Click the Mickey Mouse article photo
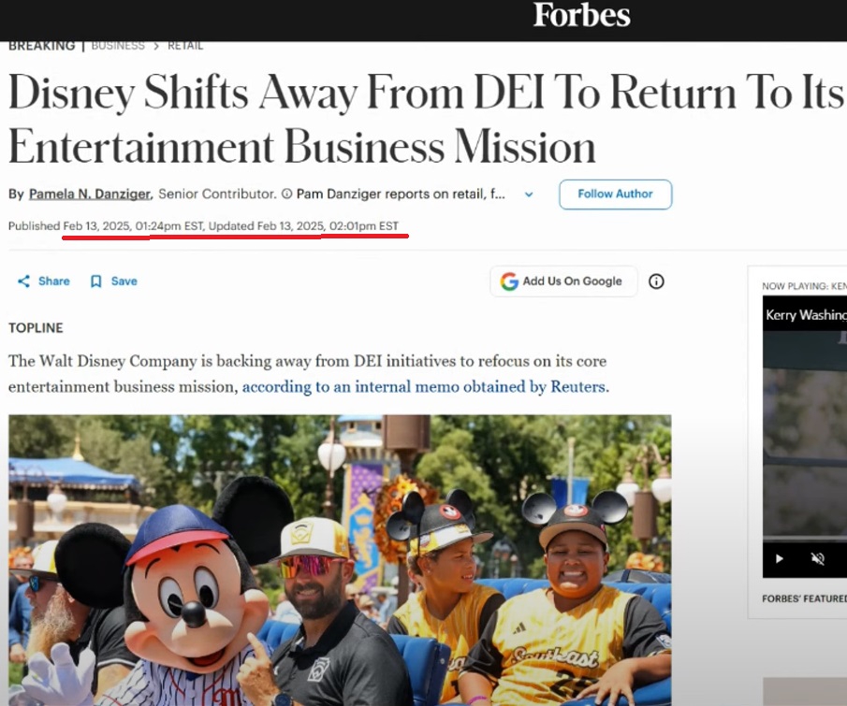This screenshot has height=706, width=847. pyautogui.click(x=340, y=560)
